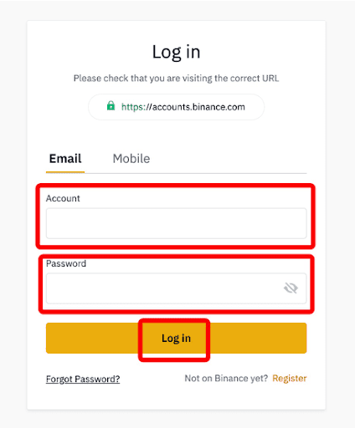The width and height of the screenshot is (355, 428).
Task: Follow the Register link
Action: point(290,379)
